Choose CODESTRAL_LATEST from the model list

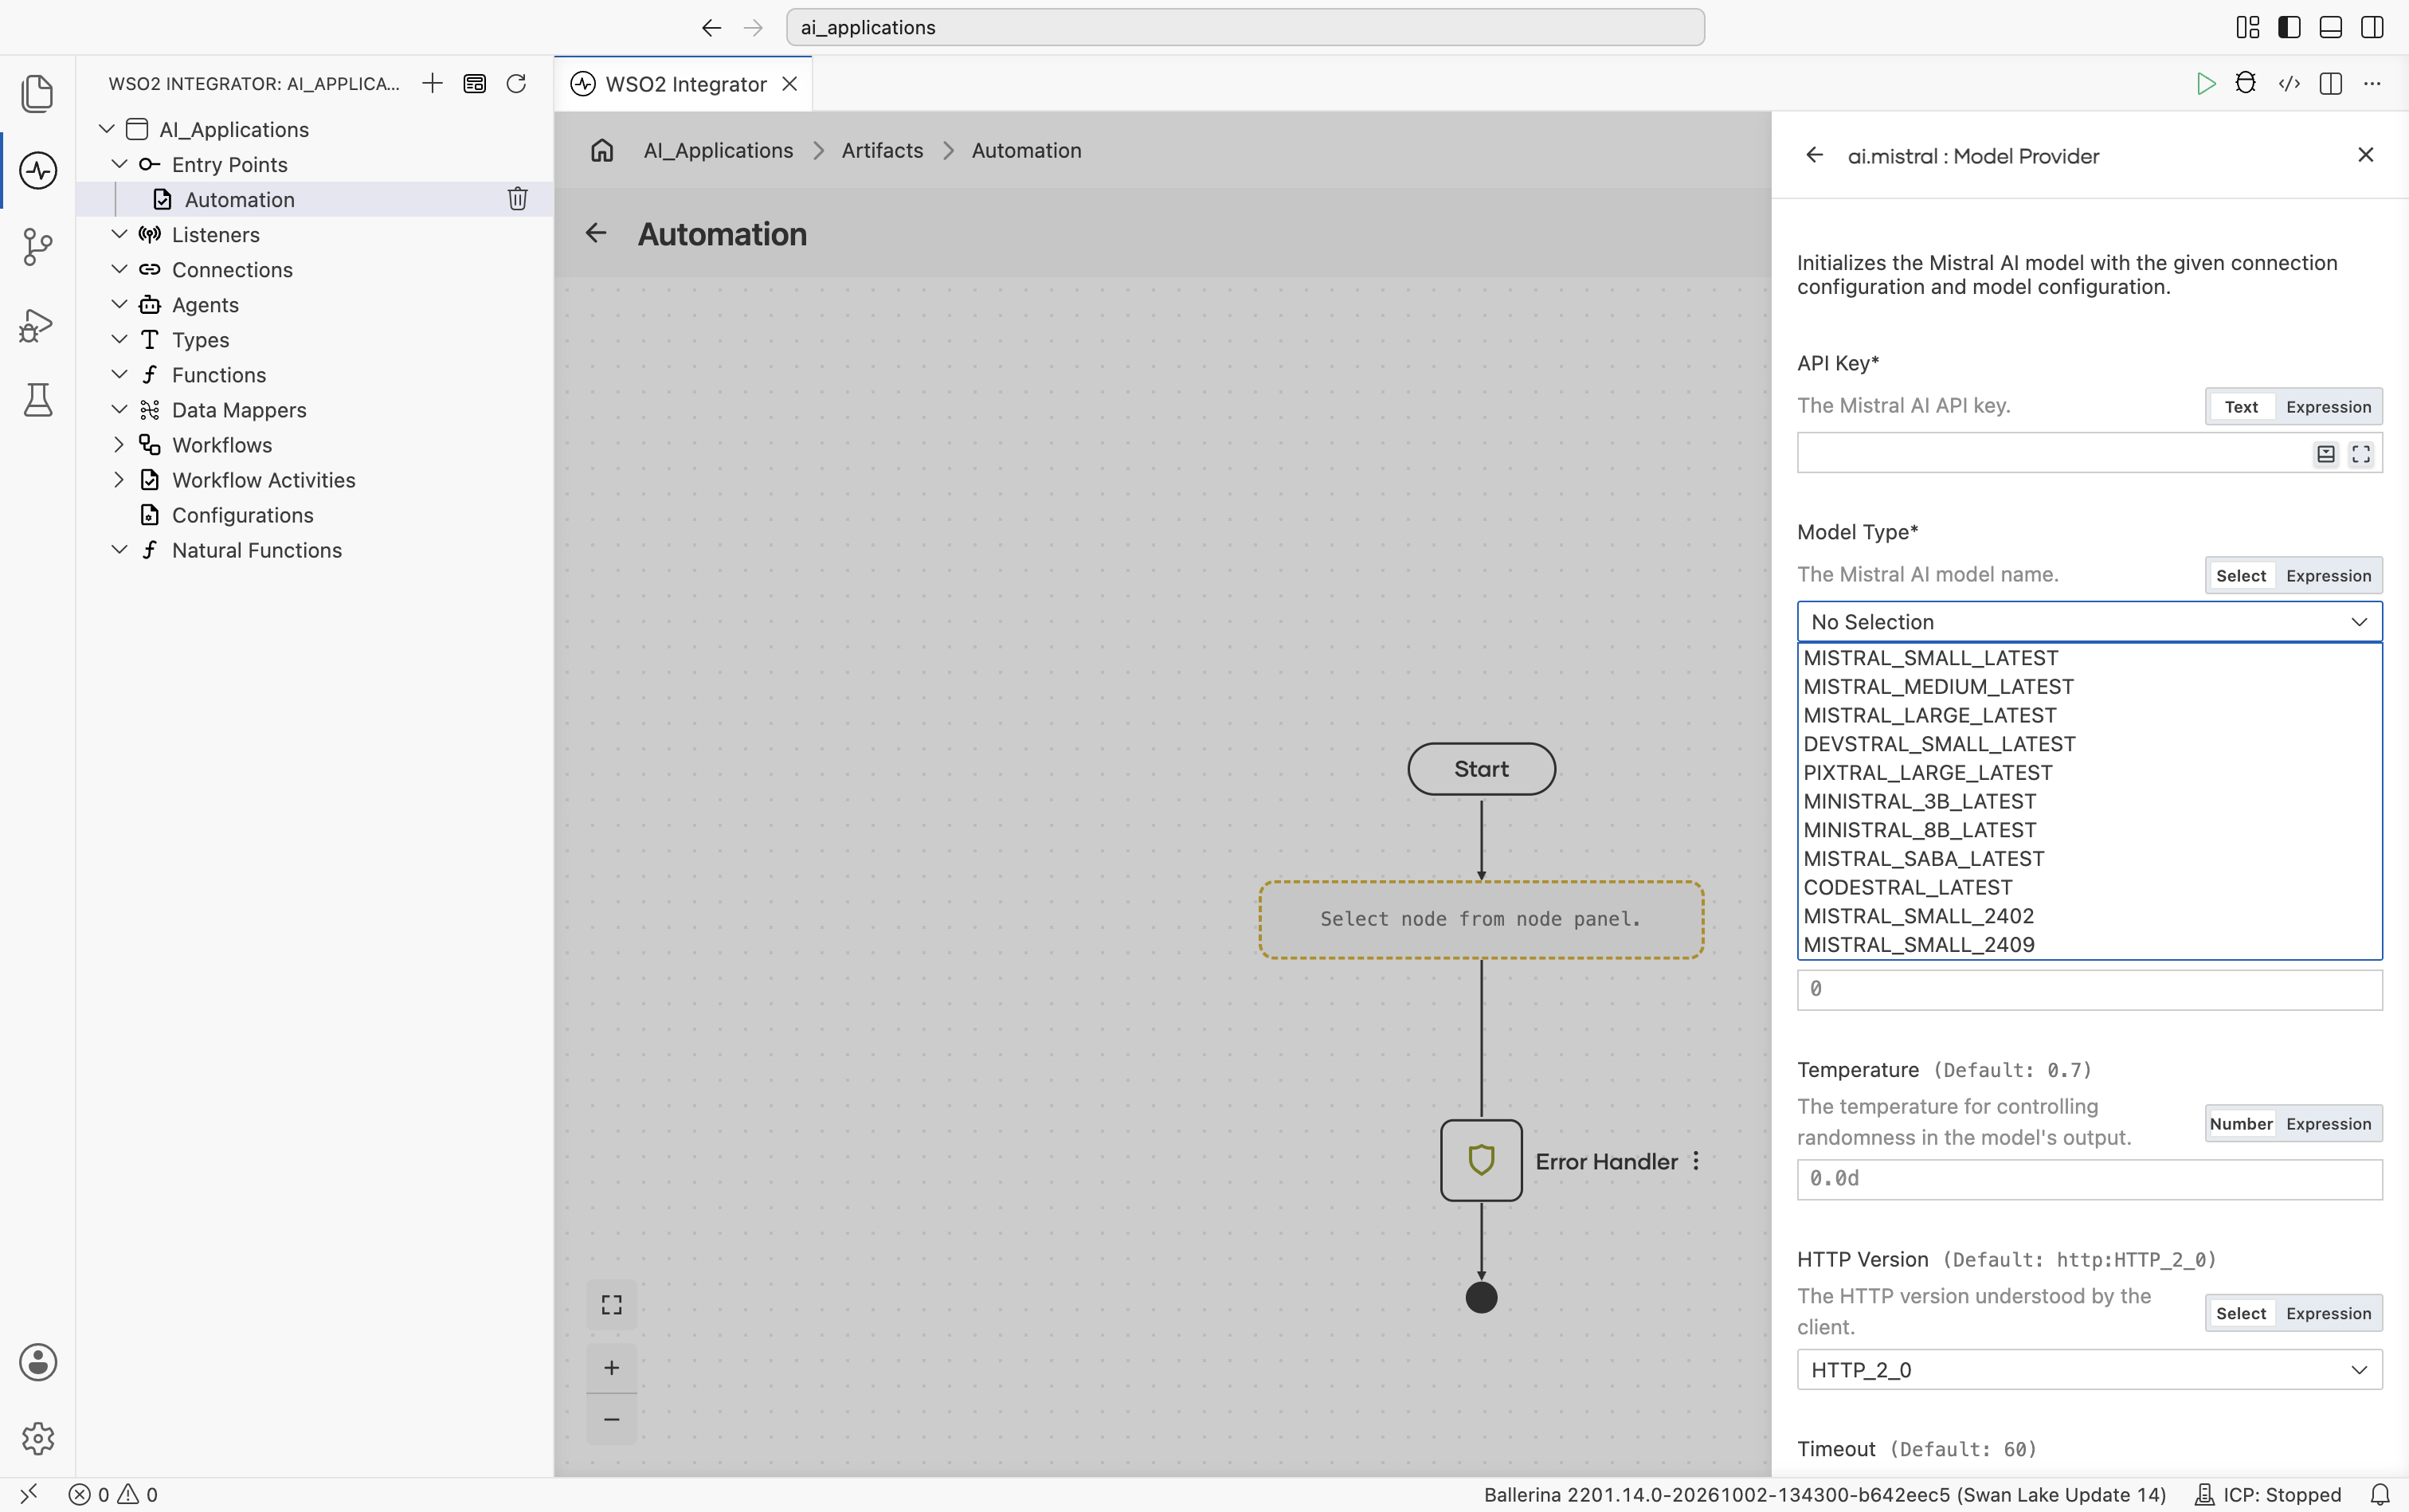(x=2089, y=888)
